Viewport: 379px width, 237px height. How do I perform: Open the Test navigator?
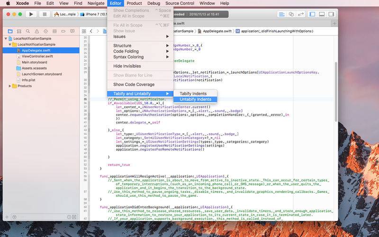pyautogui.click(x=45, y=31)
